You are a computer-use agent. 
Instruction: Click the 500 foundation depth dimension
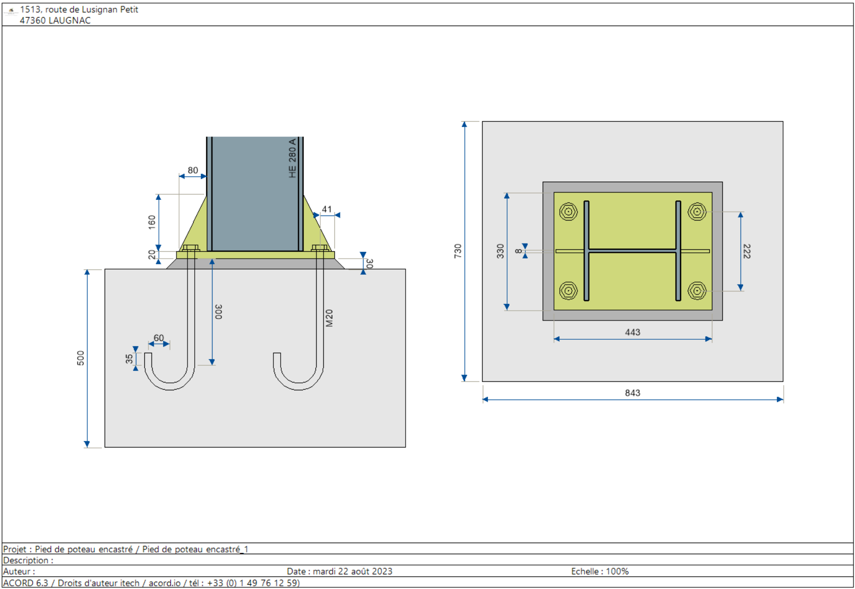point(81,358)
